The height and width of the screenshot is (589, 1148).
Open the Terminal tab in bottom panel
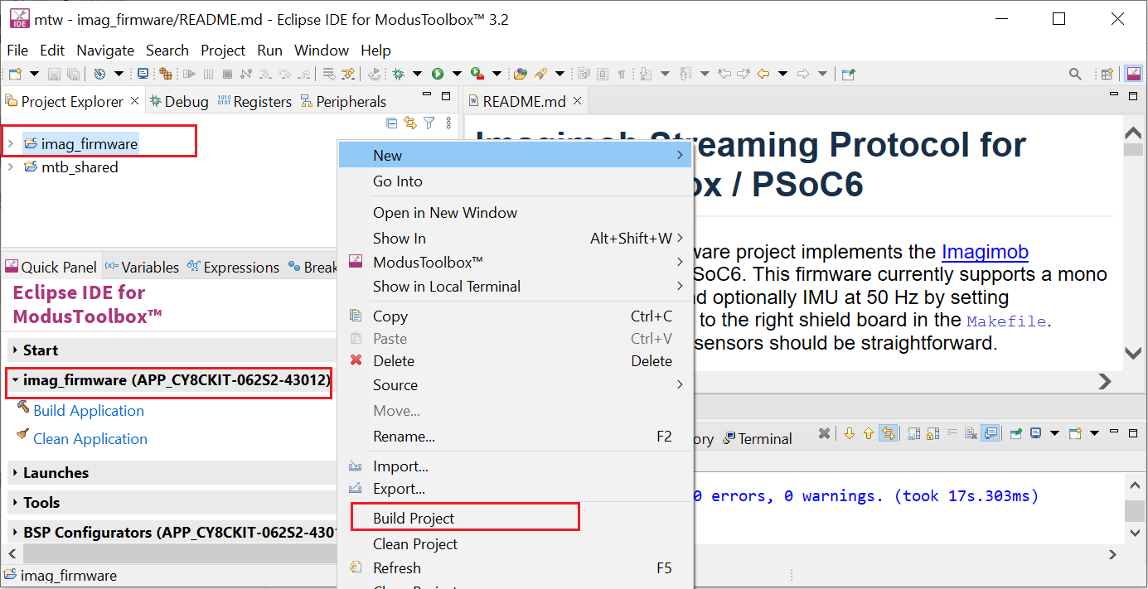(x=758, y=438)
